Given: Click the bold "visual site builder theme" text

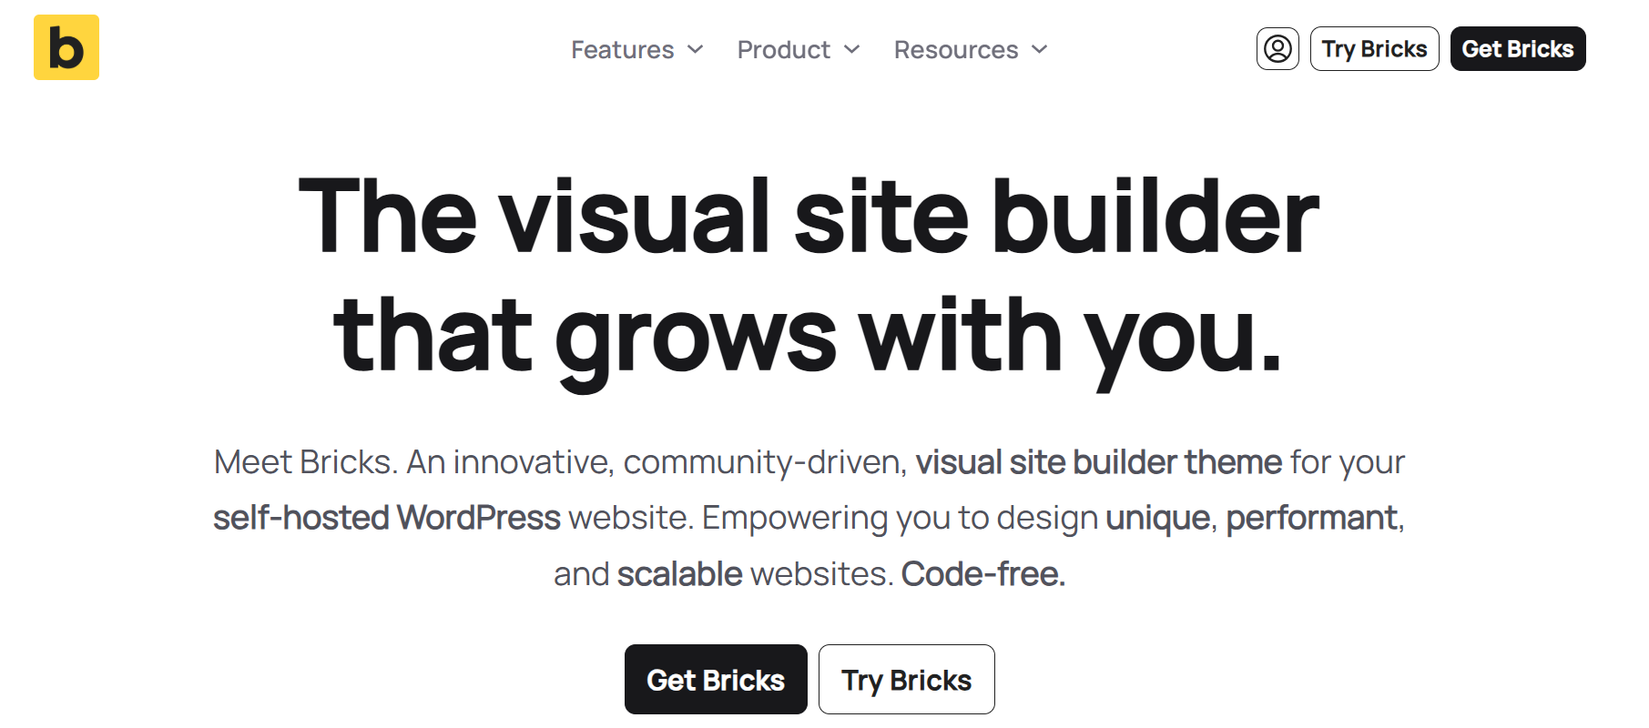Looking at the screenshot, I should pyautogui.click(x=1098, y=462).
